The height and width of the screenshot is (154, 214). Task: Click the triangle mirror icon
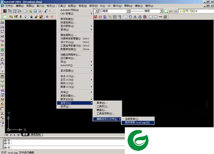click(135, 17)
